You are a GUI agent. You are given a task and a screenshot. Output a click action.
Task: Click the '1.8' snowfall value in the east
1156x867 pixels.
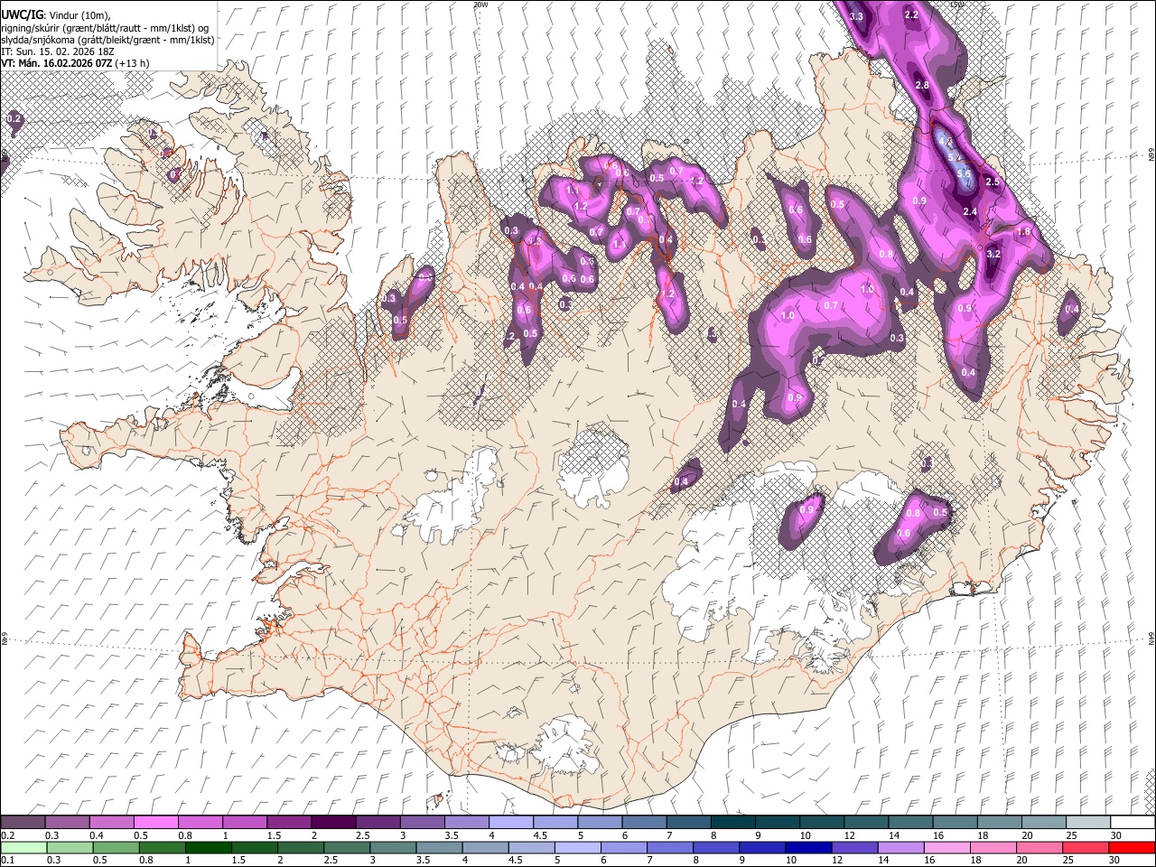(x=1023, y=232)
